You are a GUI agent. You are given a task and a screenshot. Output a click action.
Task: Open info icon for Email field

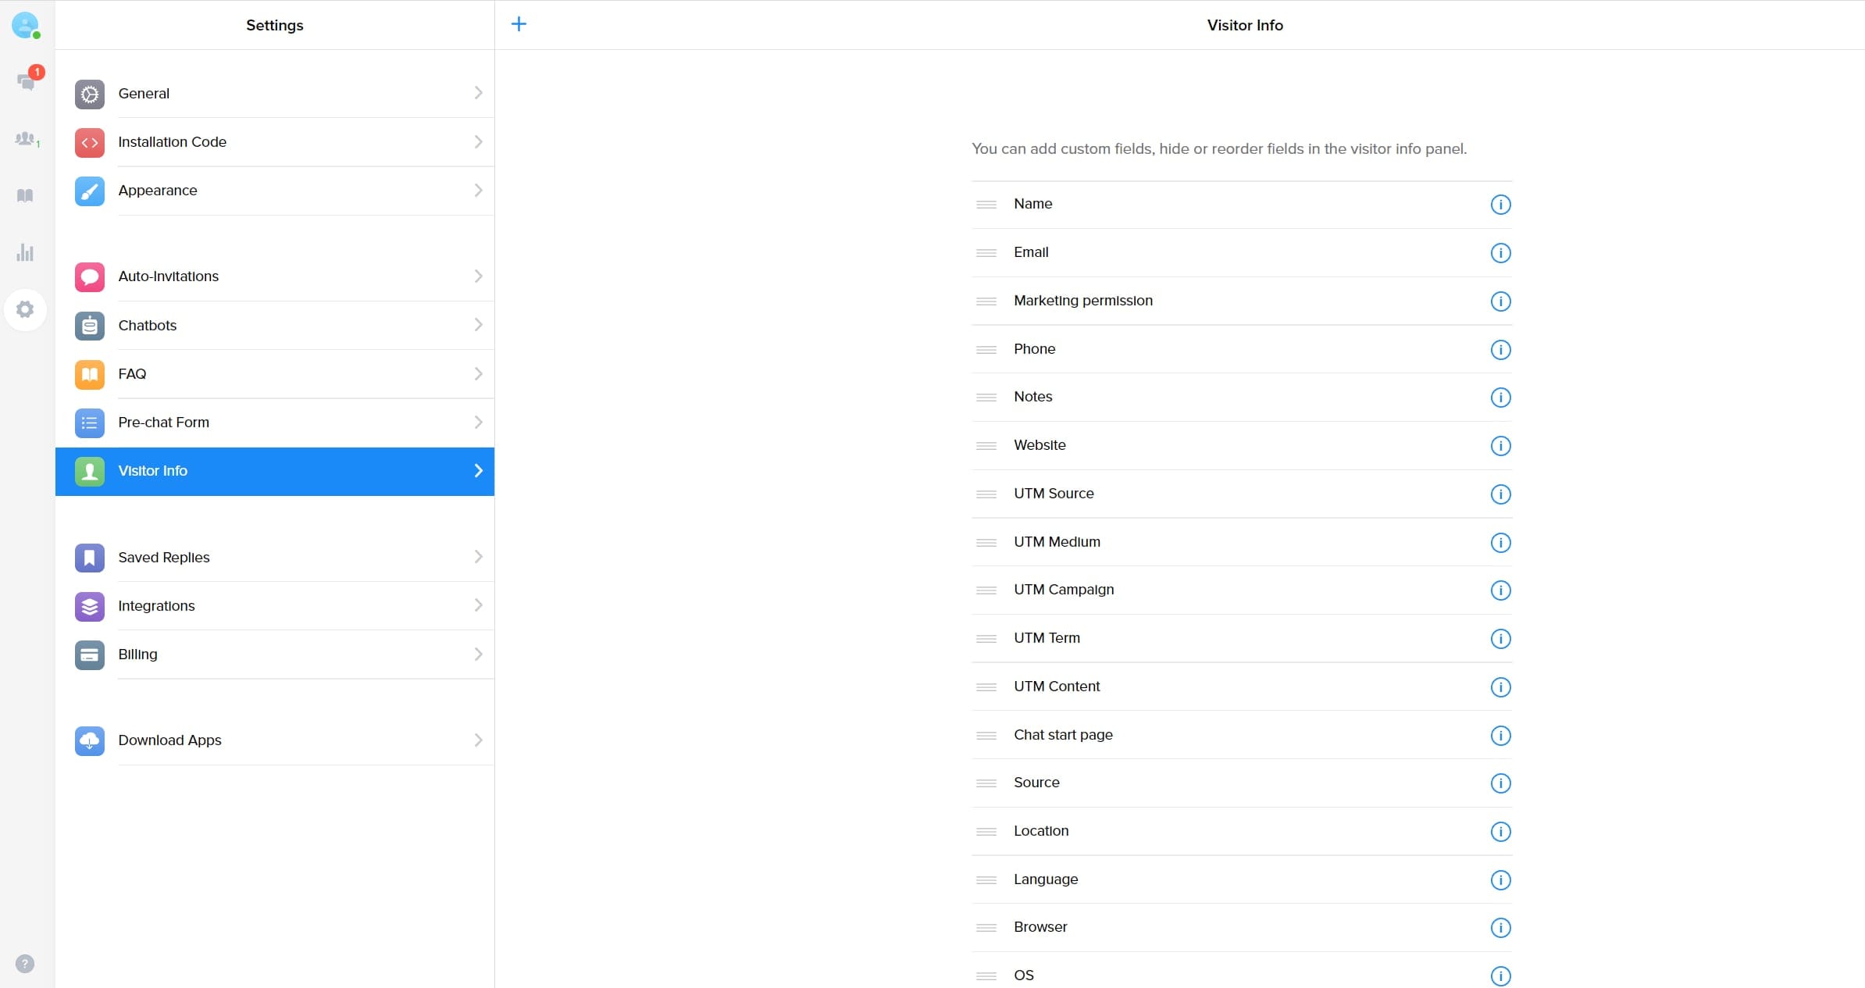point(1500,253)
